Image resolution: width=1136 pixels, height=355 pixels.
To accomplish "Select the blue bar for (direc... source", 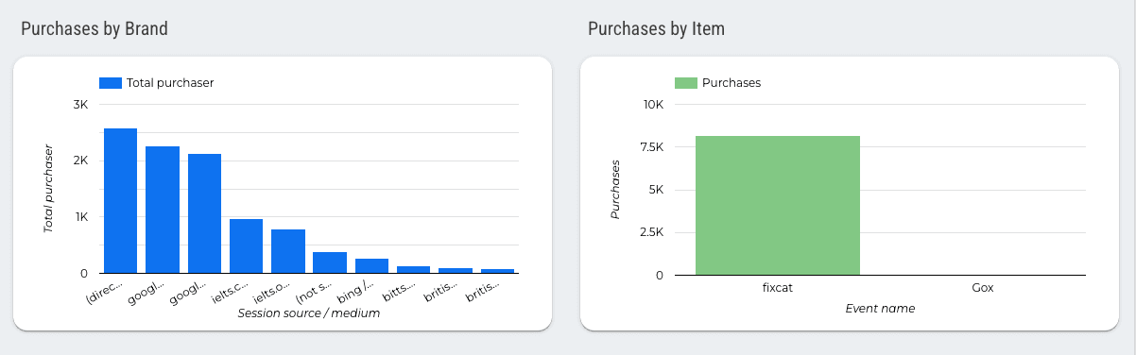I will point(120,201).
